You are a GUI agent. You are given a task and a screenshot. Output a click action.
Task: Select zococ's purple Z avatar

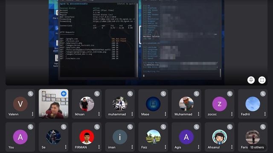[220, 104]
